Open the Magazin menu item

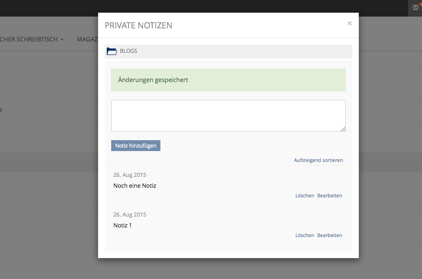(87, 39)
